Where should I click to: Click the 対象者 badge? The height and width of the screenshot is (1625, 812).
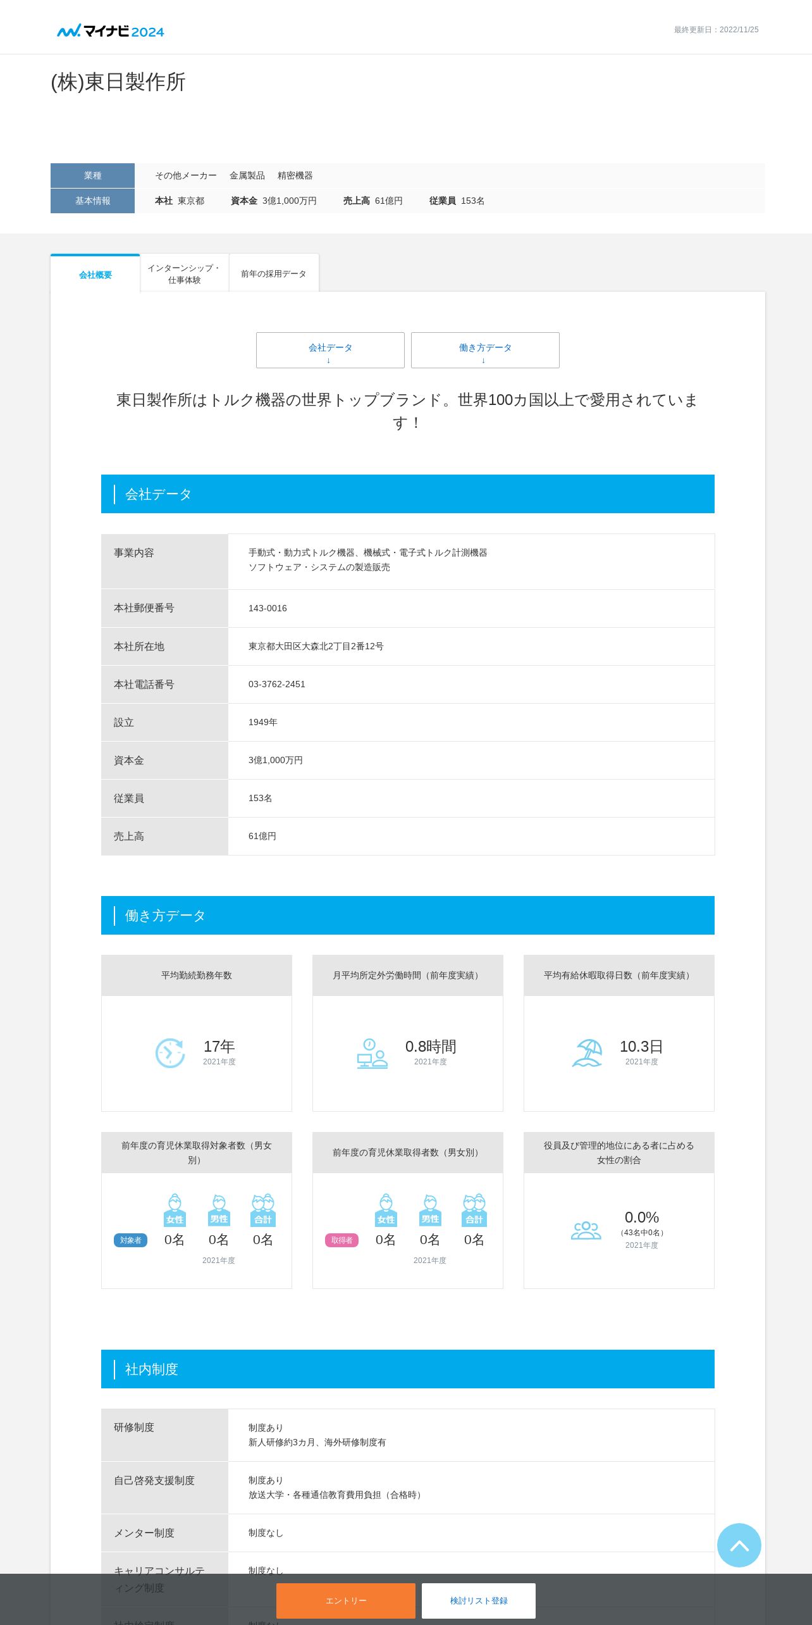pos(130,1240)
